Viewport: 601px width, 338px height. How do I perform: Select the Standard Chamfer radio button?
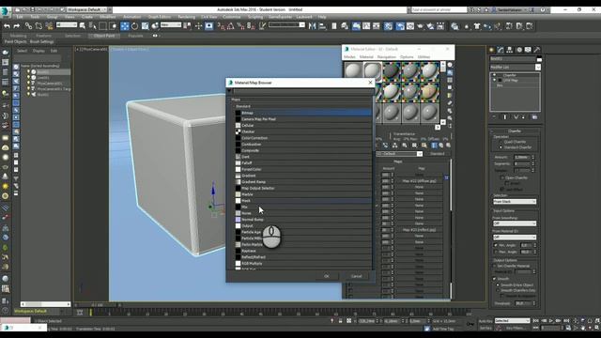click(x=501, y=147)
